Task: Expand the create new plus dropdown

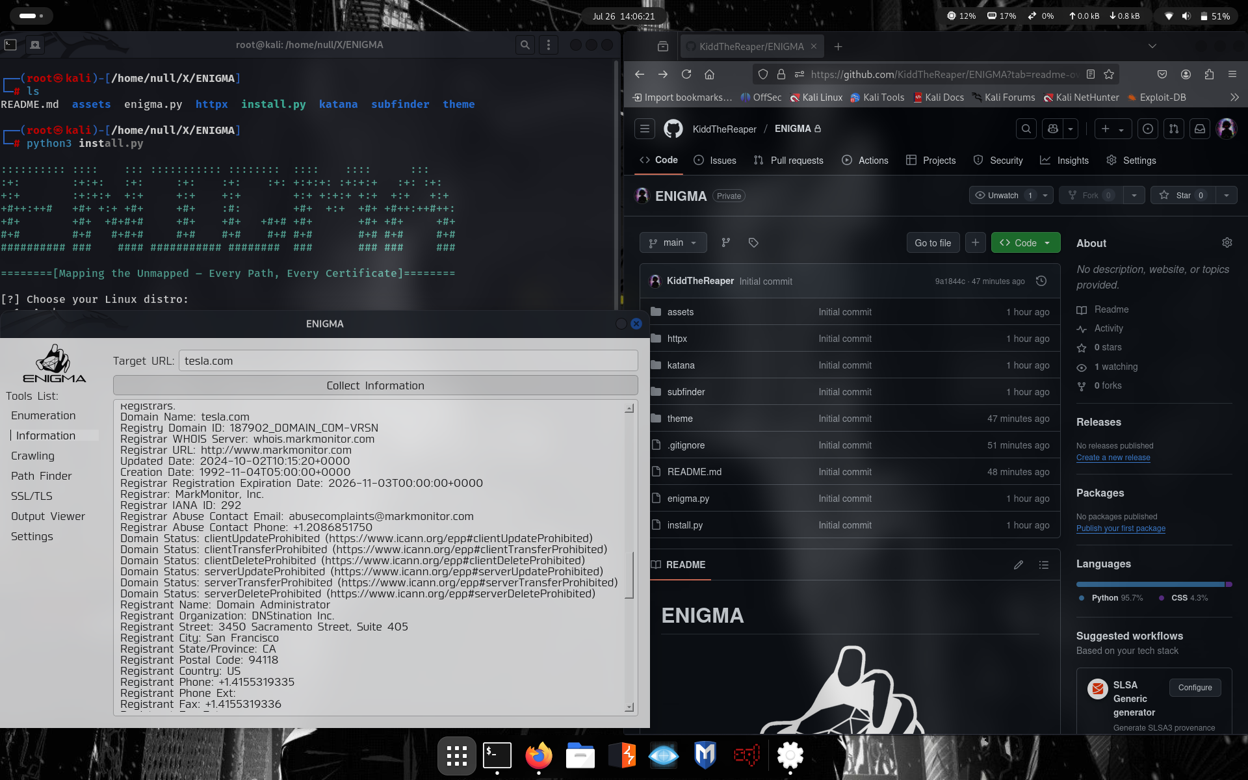Action: tap(1113, 129)
